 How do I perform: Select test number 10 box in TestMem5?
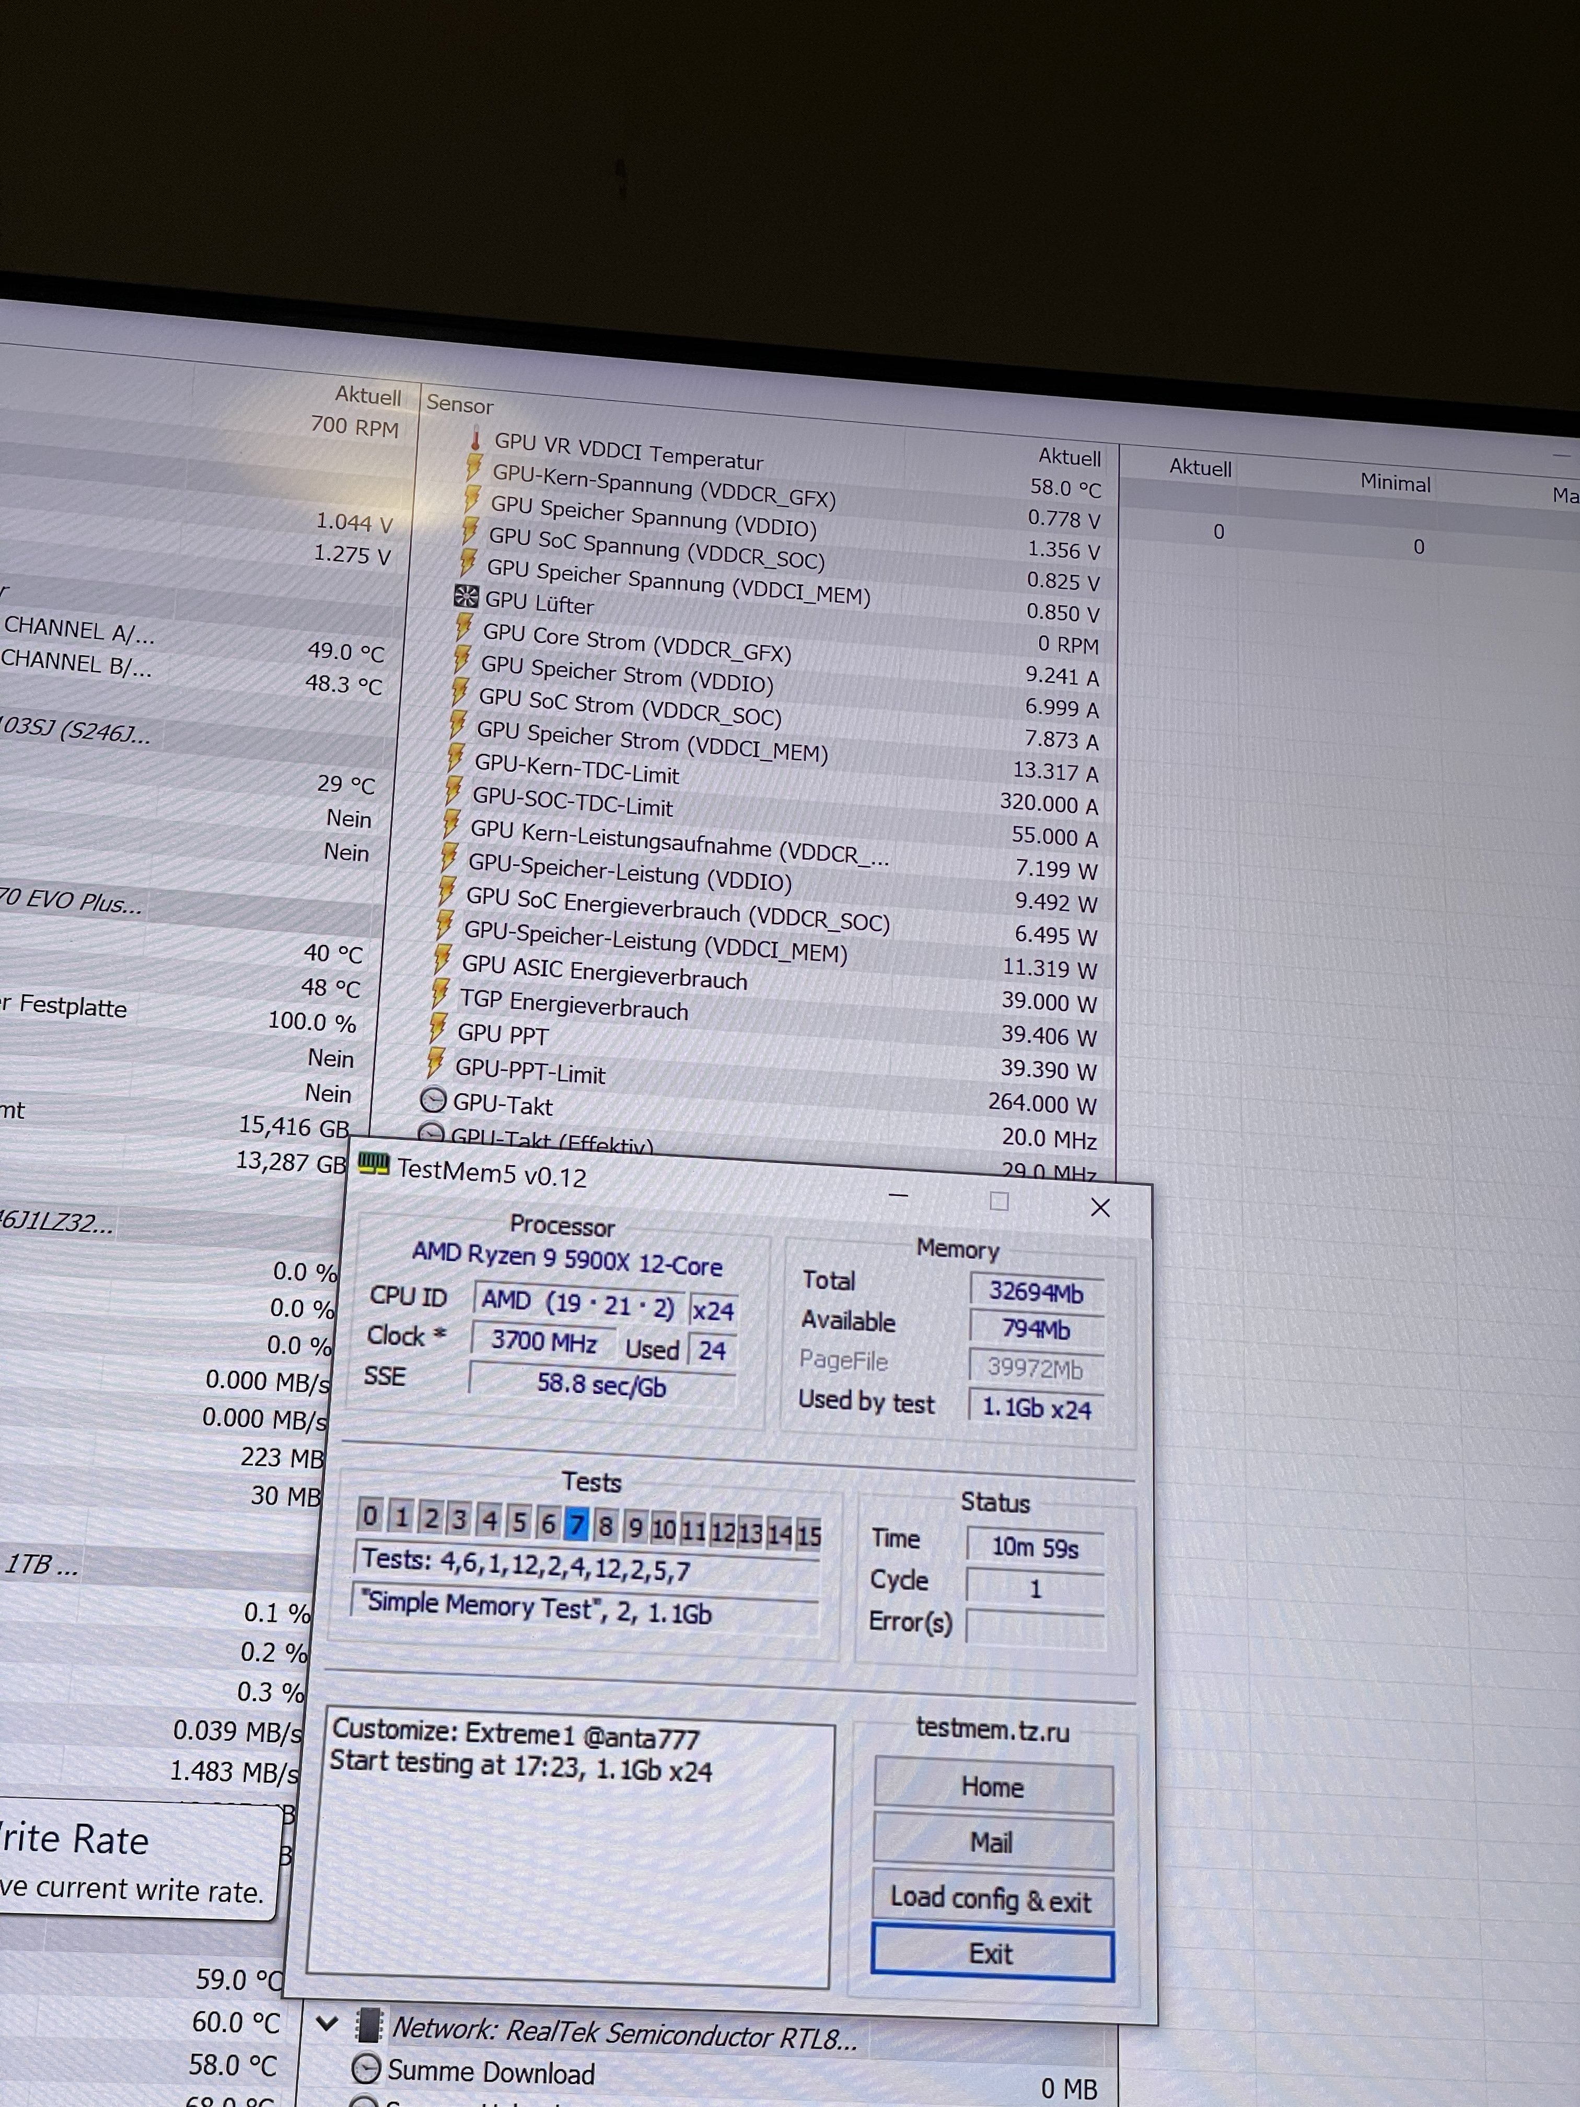click(664, 1530)
